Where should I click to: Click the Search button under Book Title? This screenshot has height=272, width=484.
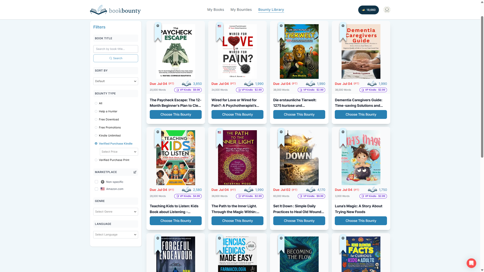coord(116,58)
